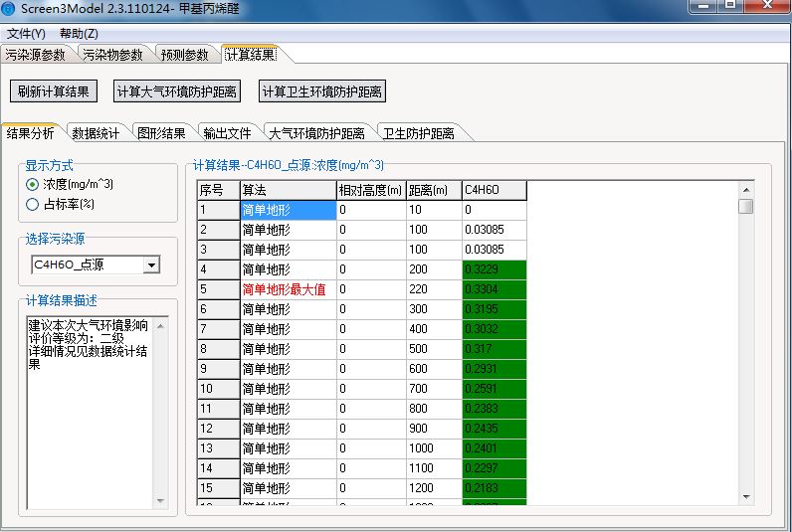Open the 数据统计 sub-tab
The width and height of the screenshot is (792, 532).
[96, 133]
